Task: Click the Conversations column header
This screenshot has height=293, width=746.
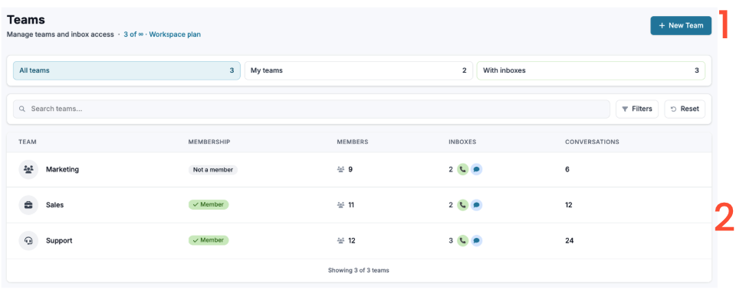Action: click(593, 142)
